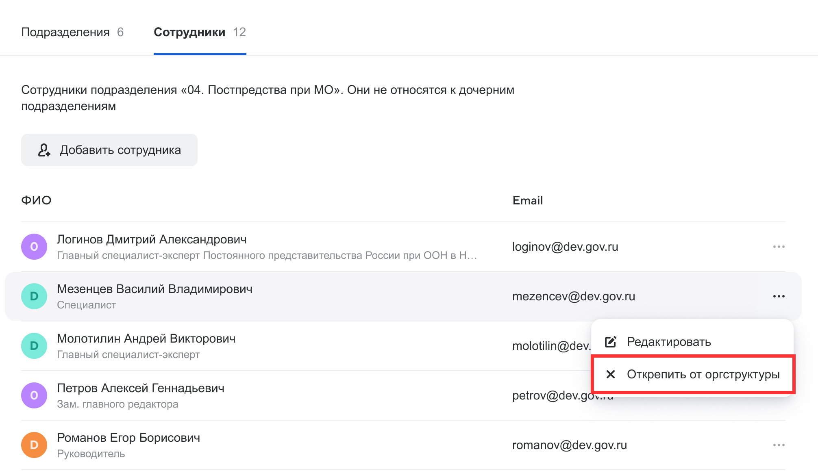Open employee name Петров Алексей Геннадьевич

click(x=141, y=388)
